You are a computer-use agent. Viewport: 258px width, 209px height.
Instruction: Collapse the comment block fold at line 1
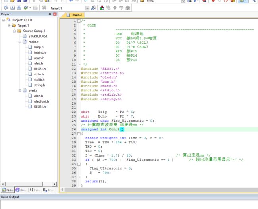pos(79,21)
